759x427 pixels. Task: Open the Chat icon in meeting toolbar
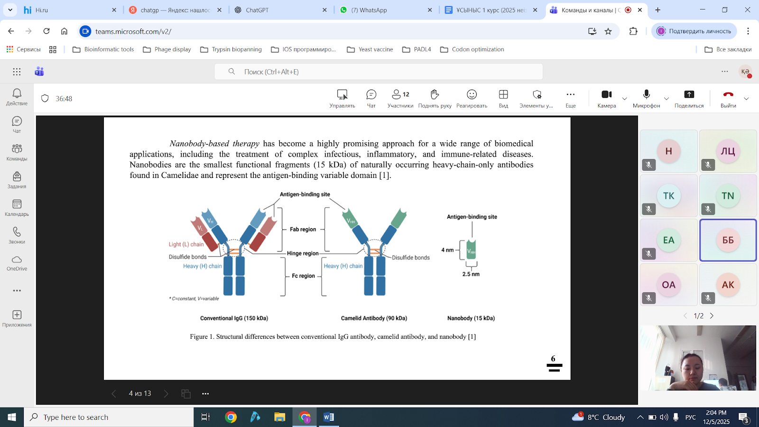coord(371,98)
